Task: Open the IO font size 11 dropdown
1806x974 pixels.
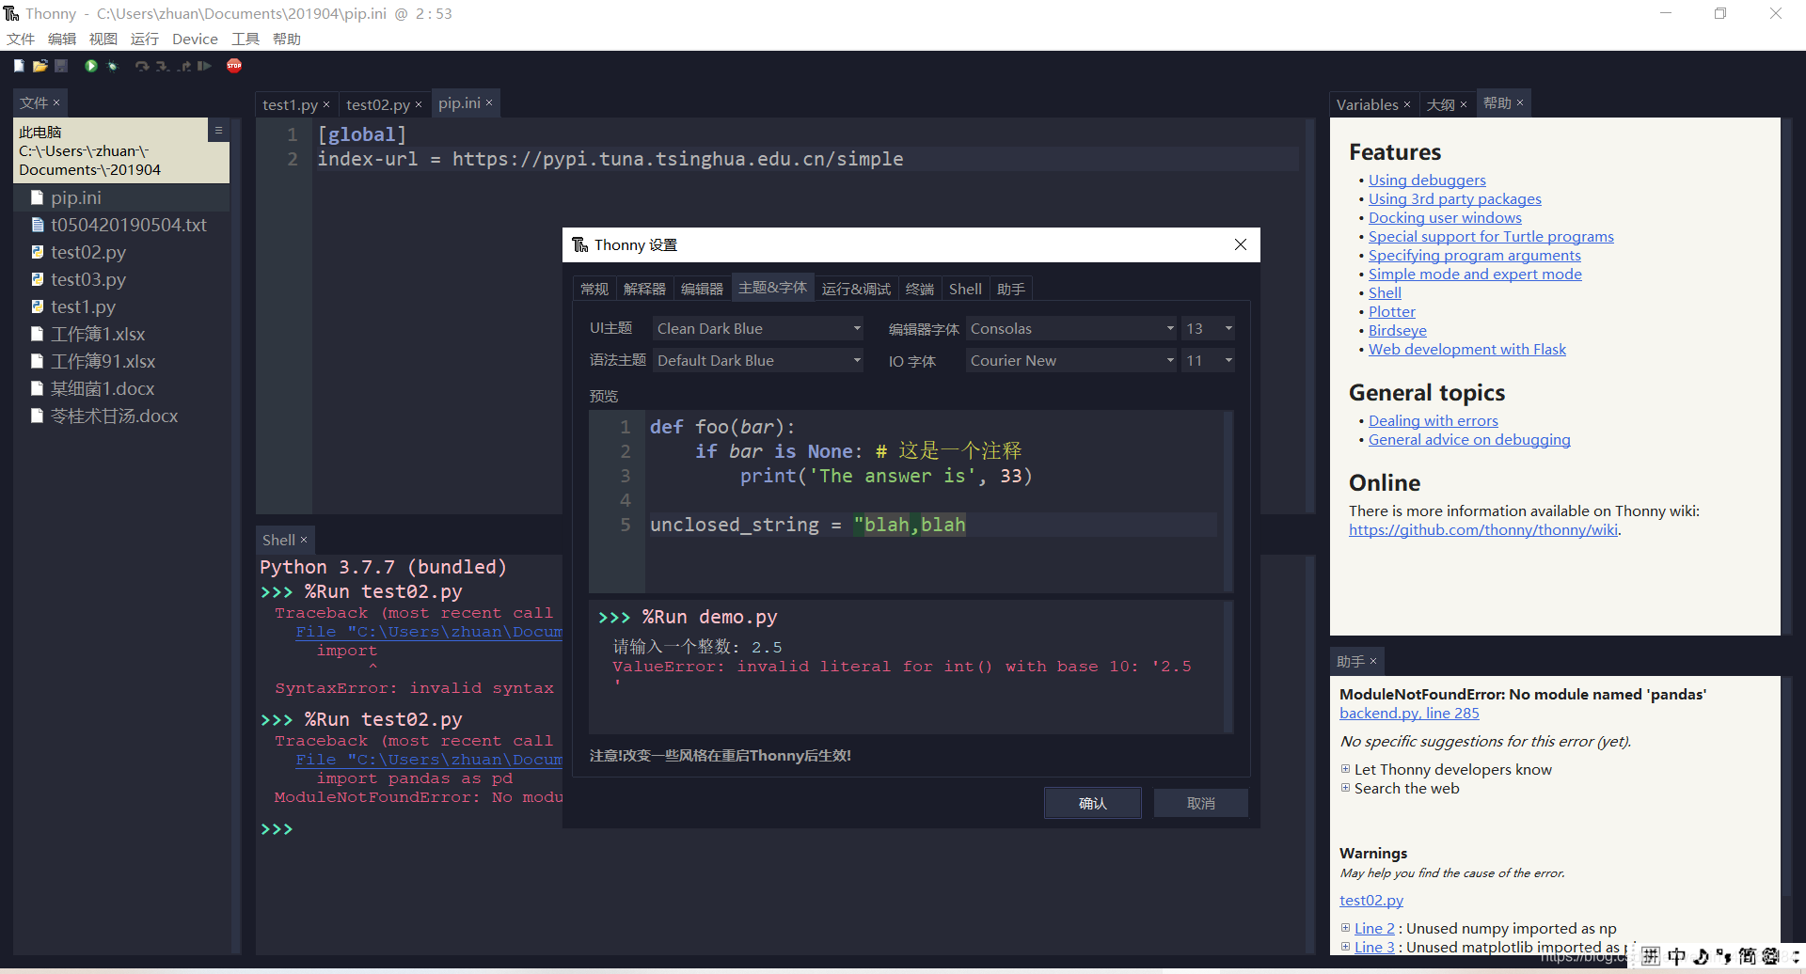Action: tap(1208, 360)
